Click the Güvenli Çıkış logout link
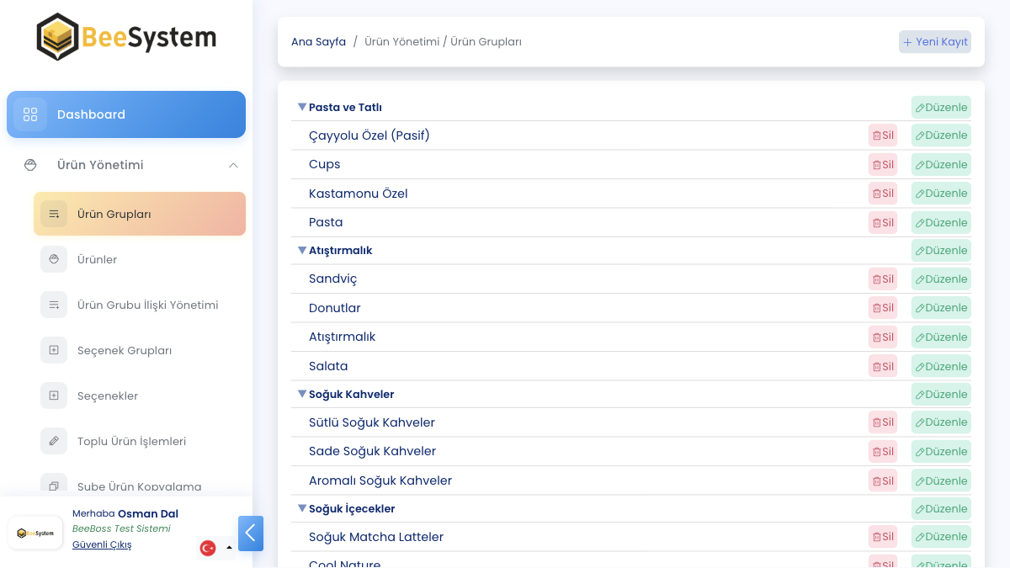1010x568 pixels. 102,544
